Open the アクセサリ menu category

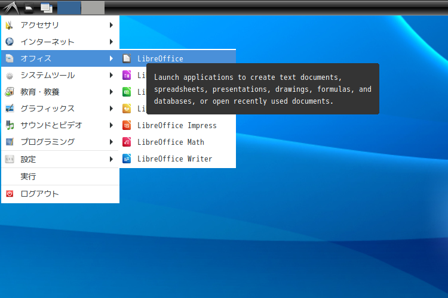coord(60,25)
